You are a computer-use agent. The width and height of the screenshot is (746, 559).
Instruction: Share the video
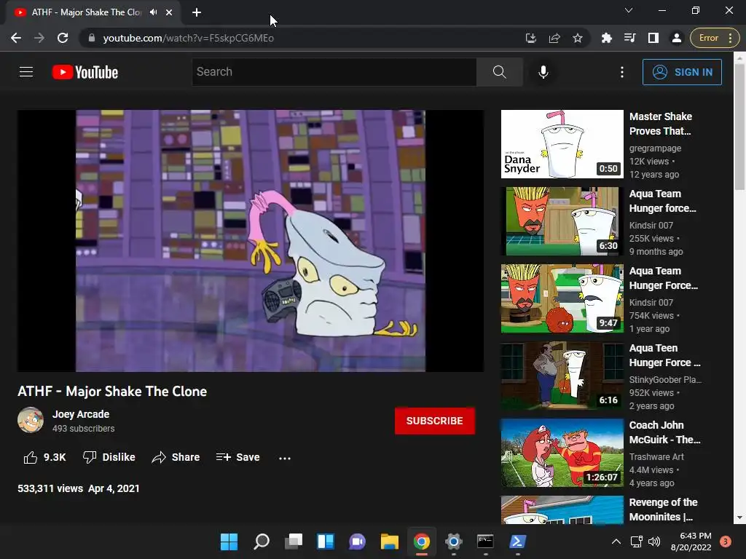tap(176, 457)
